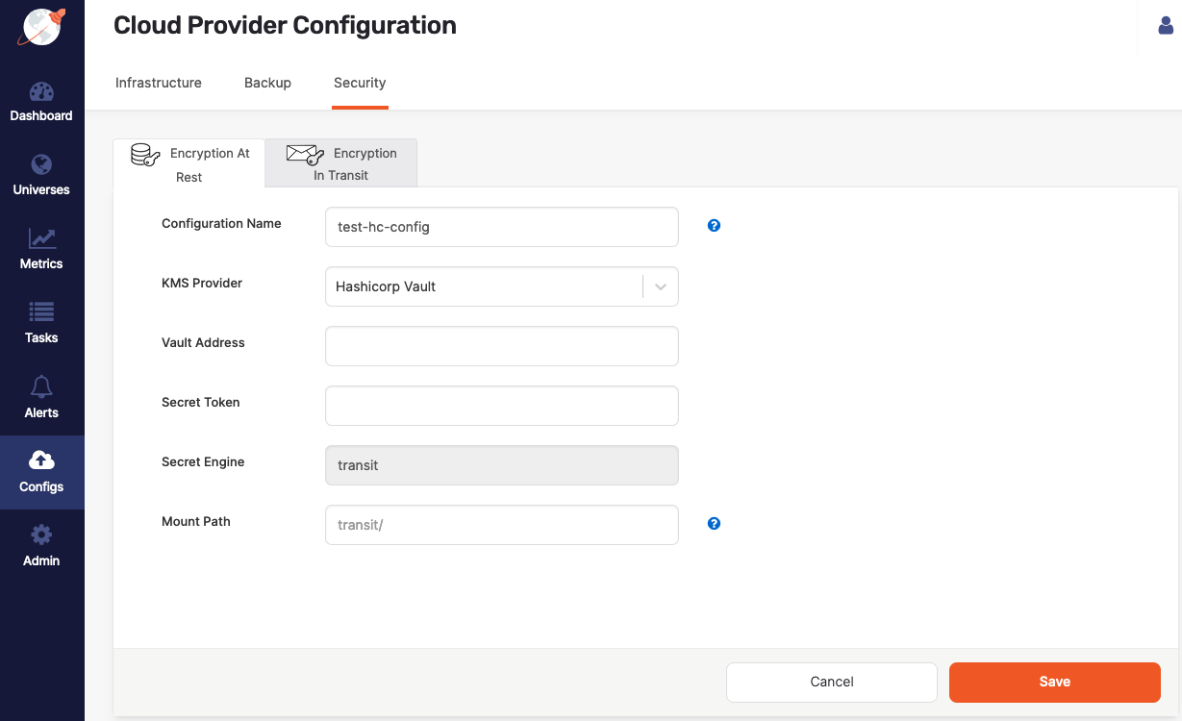Image resolution: width=1182 pixels, height=721 pixels.
Task: Select the Configs sidebar icon
Action: pos(41,472)
